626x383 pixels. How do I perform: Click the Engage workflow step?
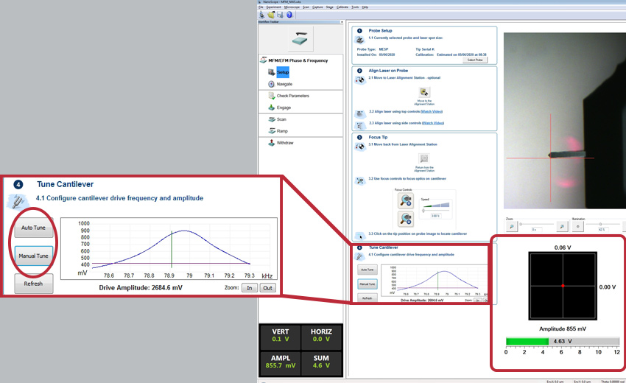[x=284, y=108]
